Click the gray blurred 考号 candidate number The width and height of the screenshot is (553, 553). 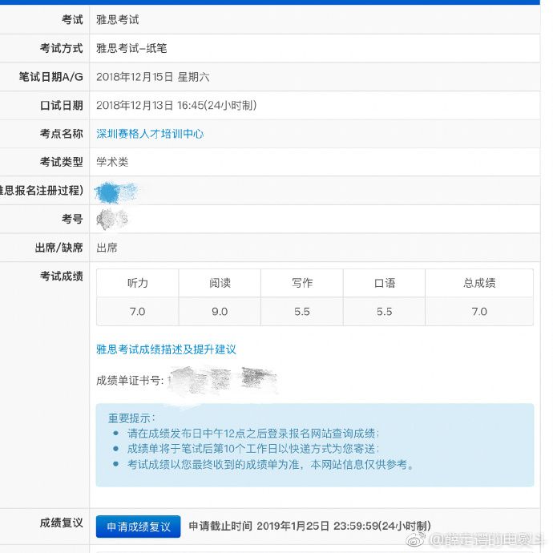pos(112,219)
